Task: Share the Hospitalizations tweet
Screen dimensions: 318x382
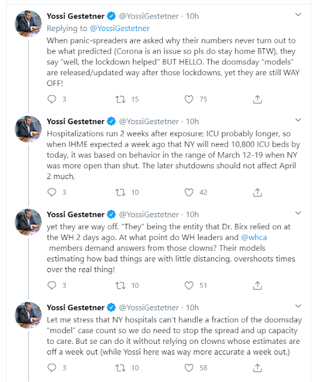Action: [257, 192]
